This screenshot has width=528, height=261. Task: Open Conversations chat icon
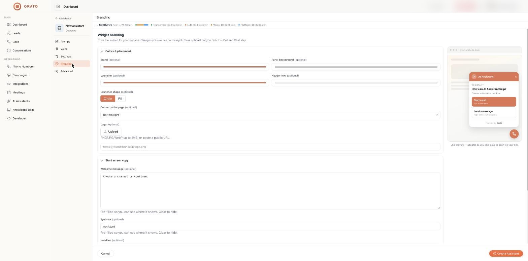coord(9,50)
